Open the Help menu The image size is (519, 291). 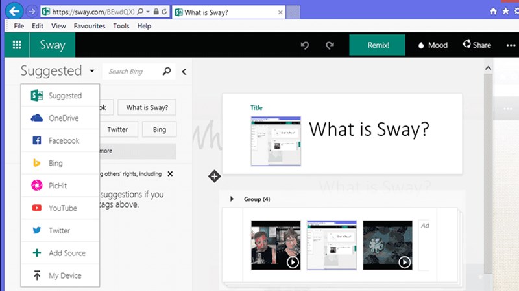click(144, 26)
